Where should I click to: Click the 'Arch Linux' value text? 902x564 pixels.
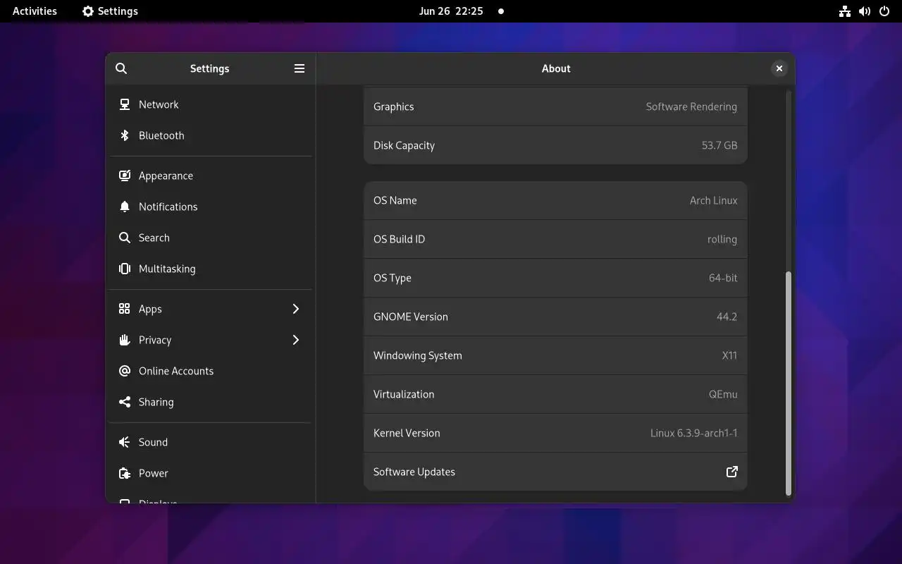pos(713,200)
